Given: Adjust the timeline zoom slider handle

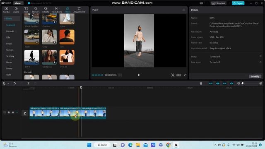Looking at the screenshot, I should click(243, 83).
